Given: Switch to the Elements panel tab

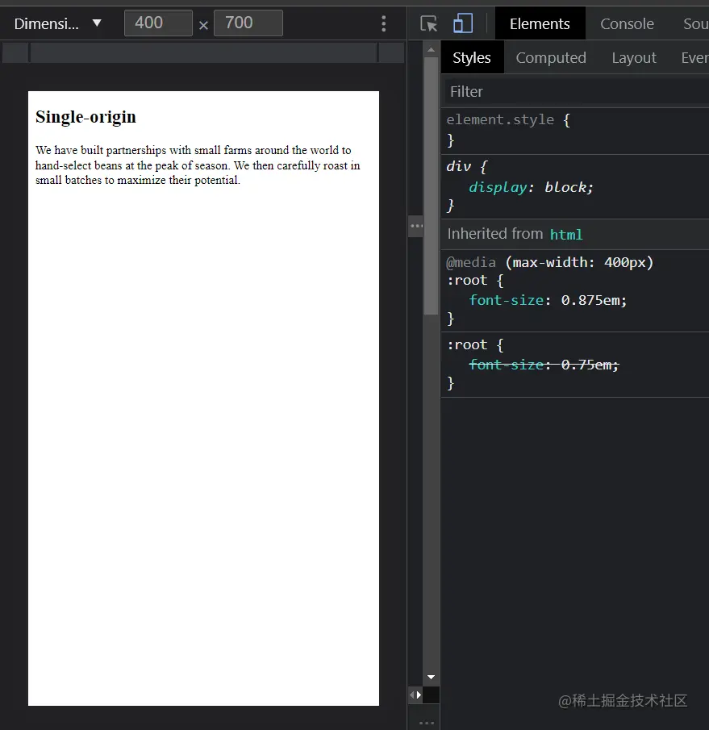Looking at the screenshot, I should click(x=540, y=23).
